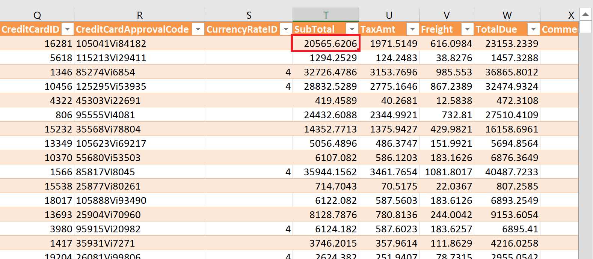Select column R header
This screenshot has height=259, width=593.
tap(140, 15)
